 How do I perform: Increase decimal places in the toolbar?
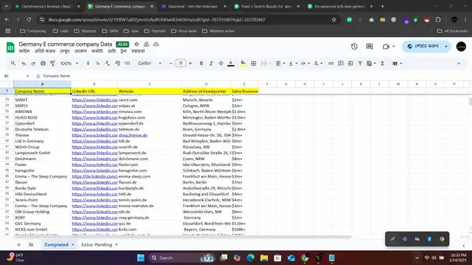coord(117,63)
